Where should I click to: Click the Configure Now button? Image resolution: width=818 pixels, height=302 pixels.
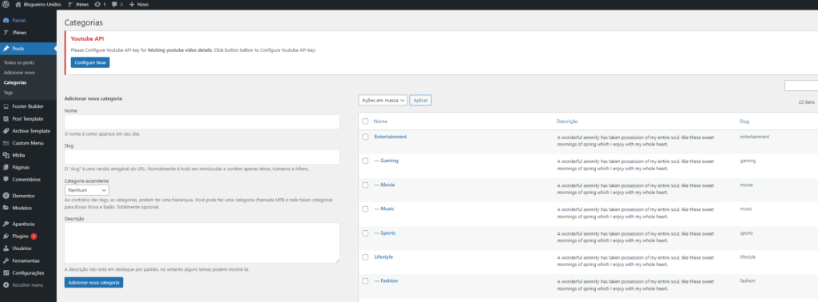(x=90, y=62)
